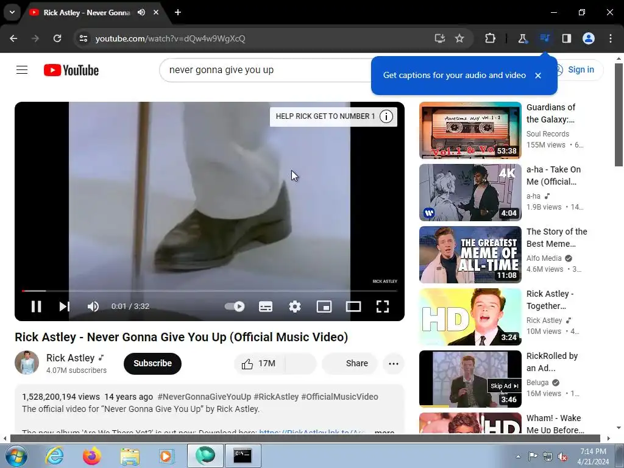Enter fullscreen mode
Image resolution: width=624 pixels, height=468 pixels.
tap(383, 307)
